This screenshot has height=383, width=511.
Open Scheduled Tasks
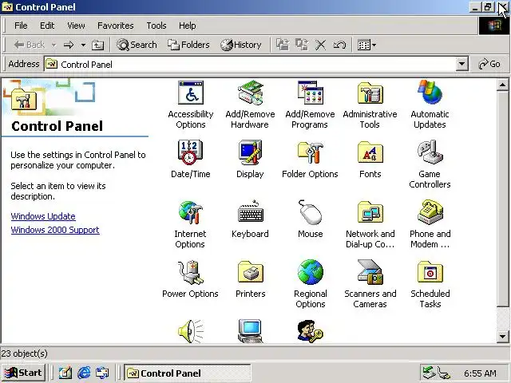(x=430, y=284)
